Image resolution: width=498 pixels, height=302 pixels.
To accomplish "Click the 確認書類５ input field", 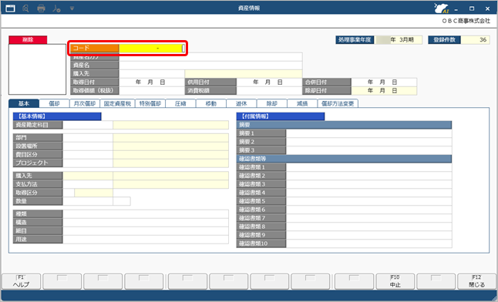I will tap(369, 201).
